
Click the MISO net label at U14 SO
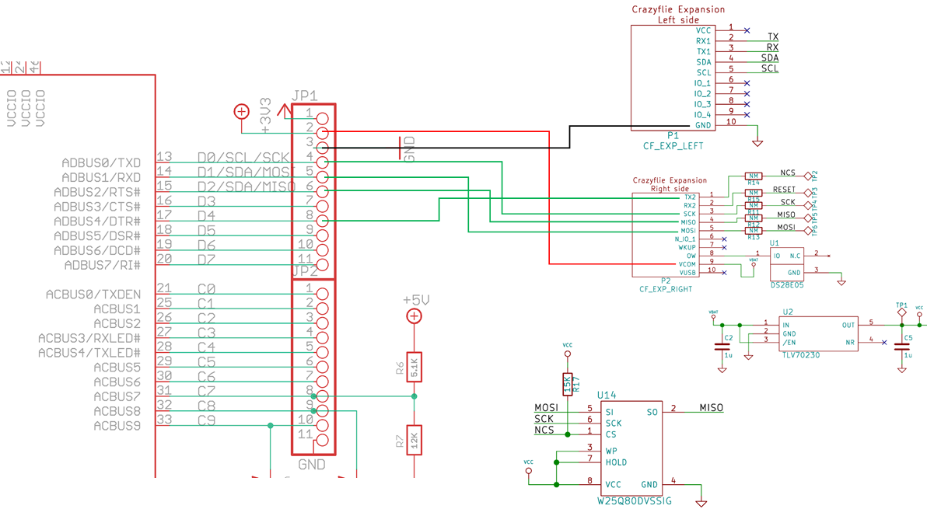pos(711,407)
